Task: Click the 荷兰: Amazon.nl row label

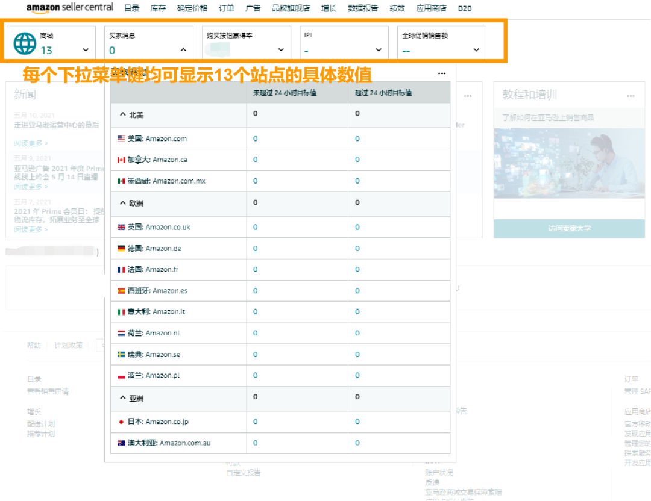Action: (154, 333)
